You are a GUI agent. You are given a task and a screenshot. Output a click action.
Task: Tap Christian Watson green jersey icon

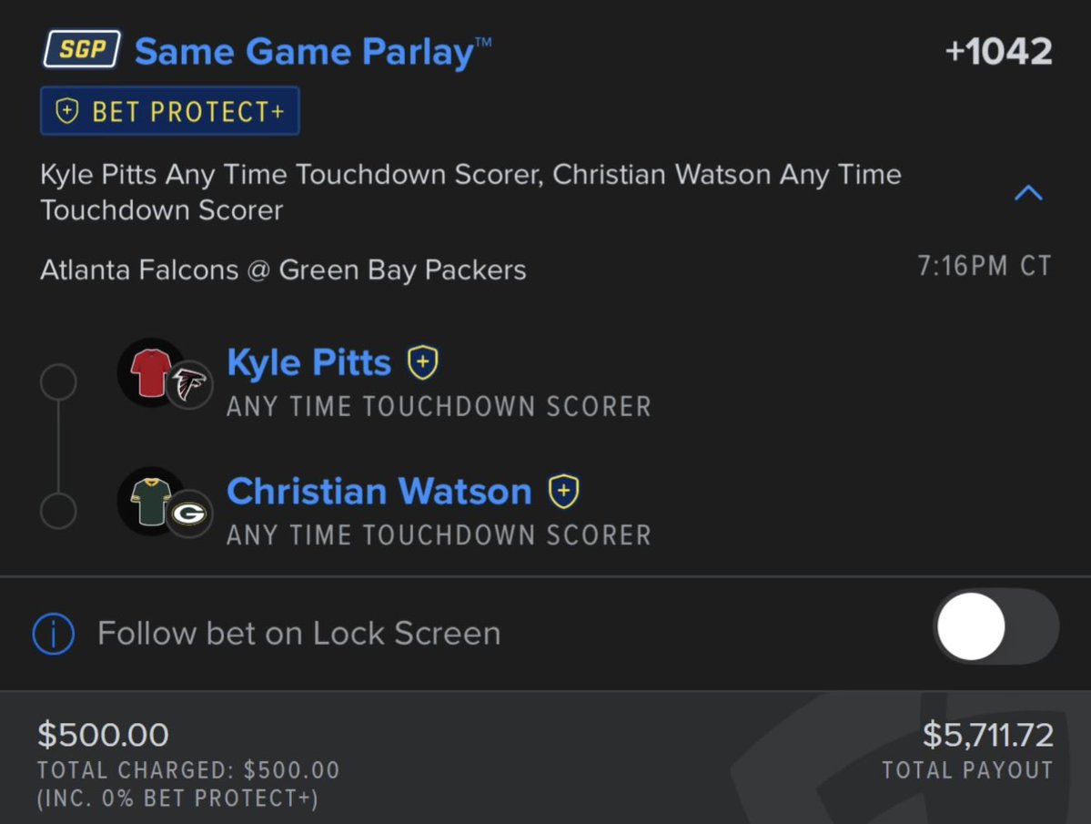coord(151,502)
